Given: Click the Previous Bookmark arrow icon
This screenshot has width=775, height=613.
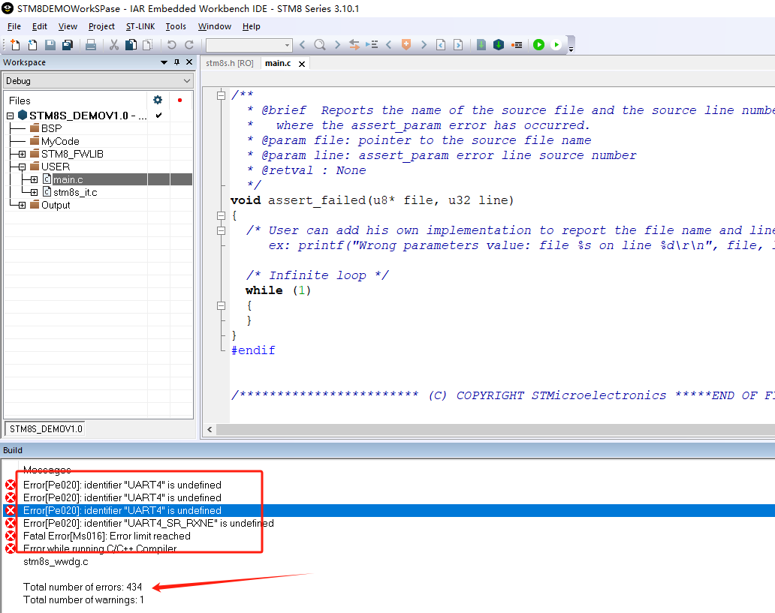Looking at the screenshot, I should click(x=388, y=45).
